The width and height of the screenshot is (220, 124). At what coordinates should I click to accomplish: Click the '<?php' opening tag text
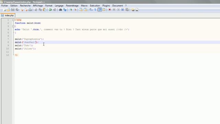click(x=18, y=20)
